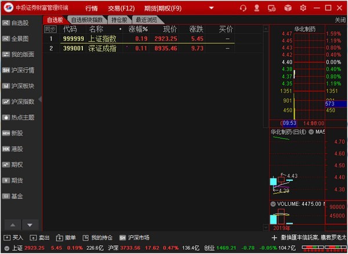Select 基金 in the sidebar
Viewport: 348px width, 254px height.
(13, 196)
